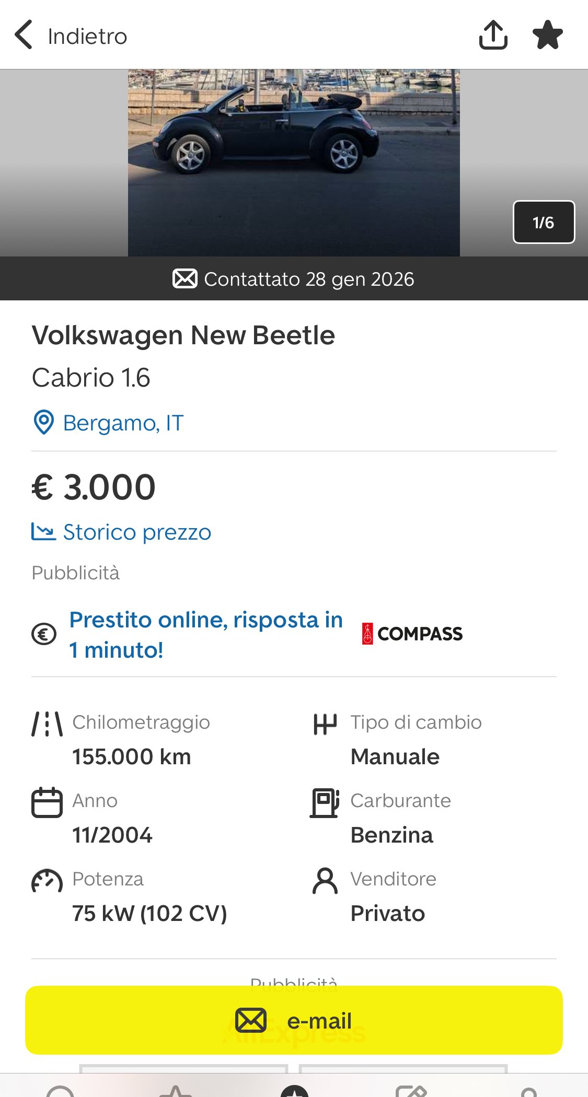Open the Bergamo, IT location link
588x1097 pixels.
pyautogui.click(x=123, y=423)
